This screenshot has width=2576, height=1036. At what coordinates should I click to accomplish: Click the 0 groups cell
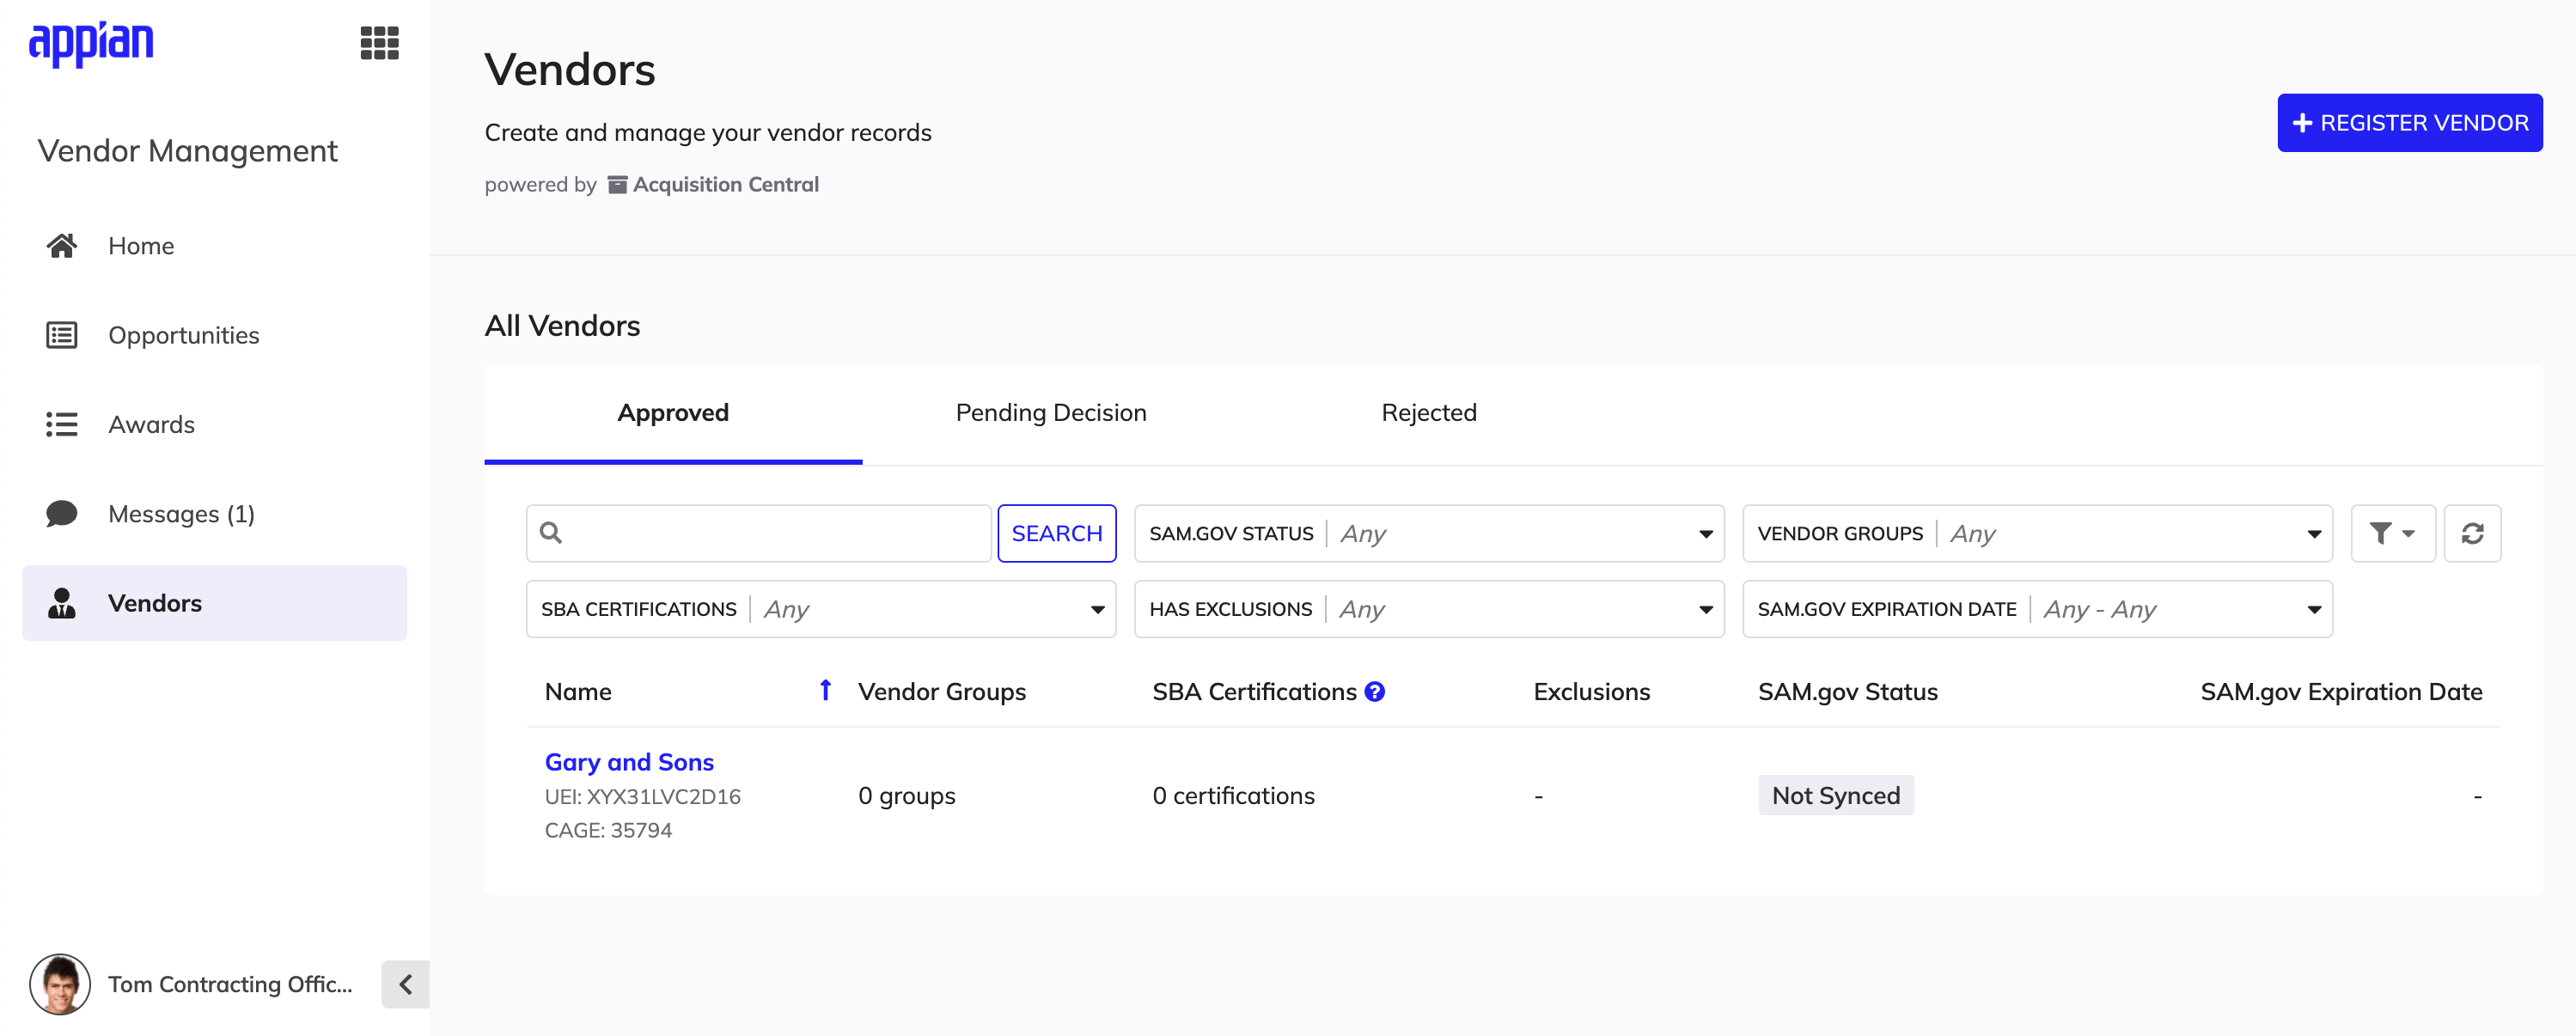coord(906,796)
